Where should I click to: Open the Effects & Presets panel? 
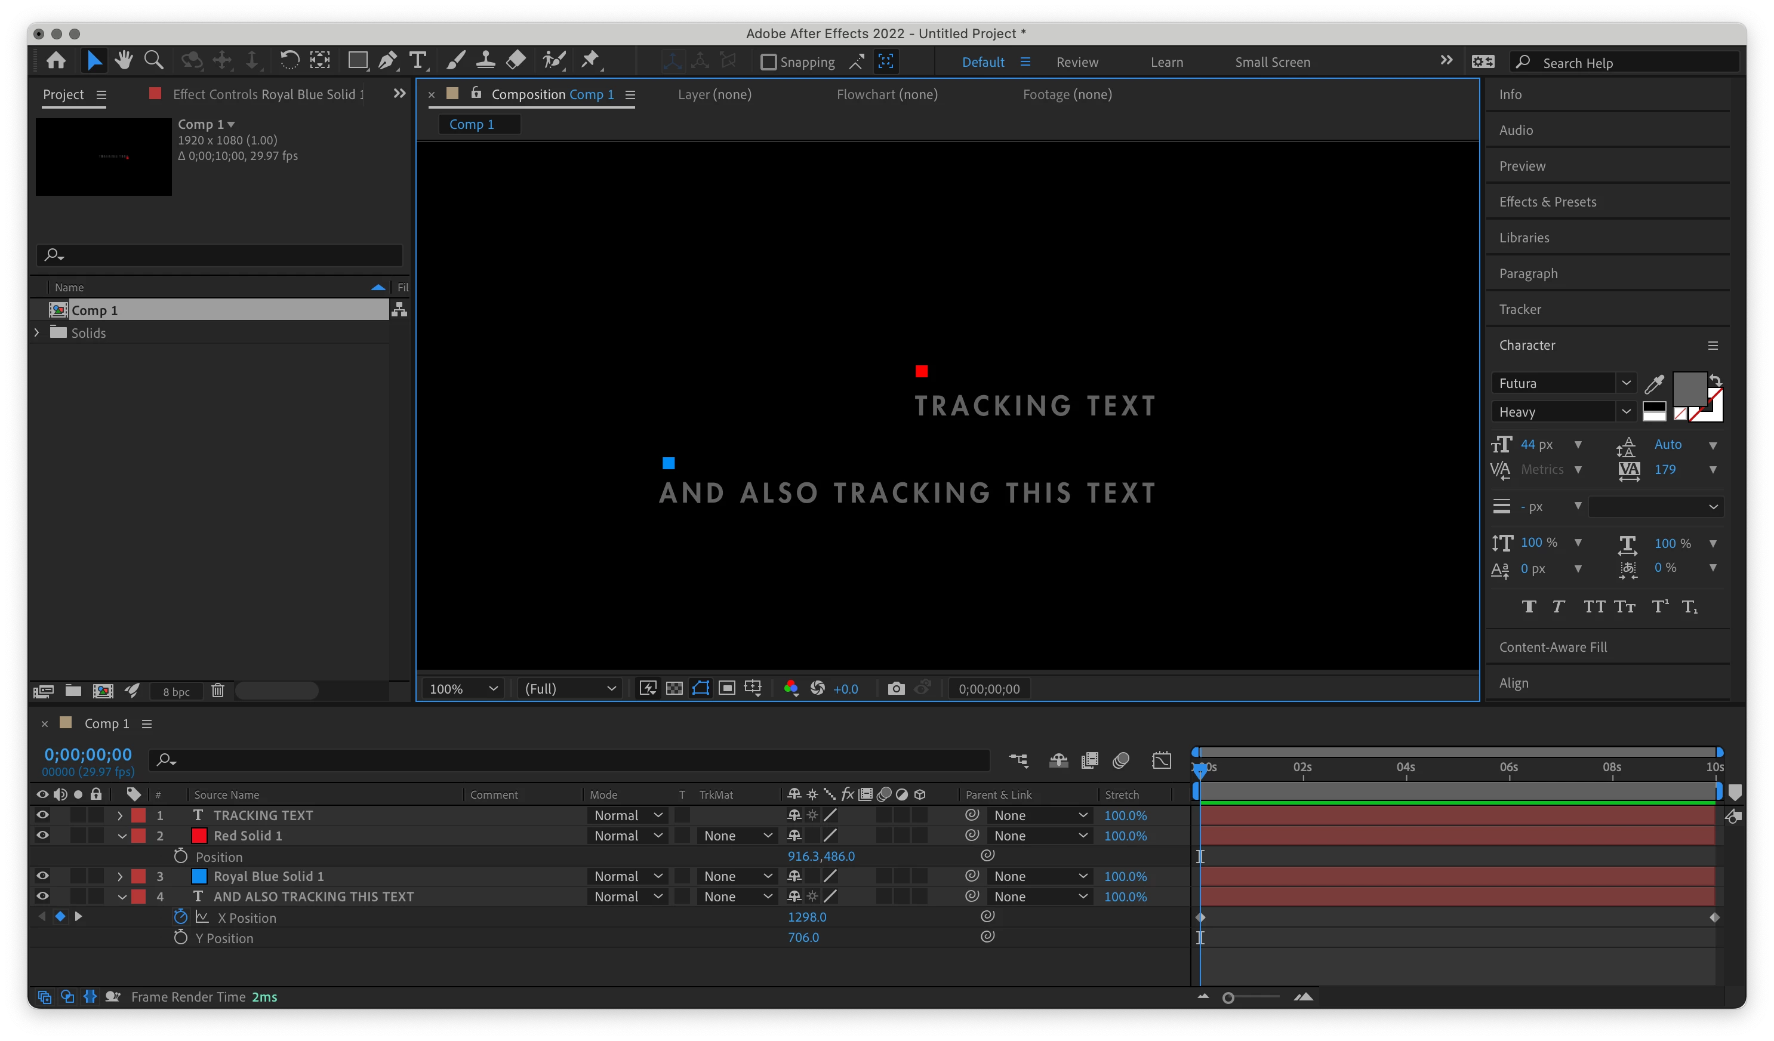coord(1547,202)
